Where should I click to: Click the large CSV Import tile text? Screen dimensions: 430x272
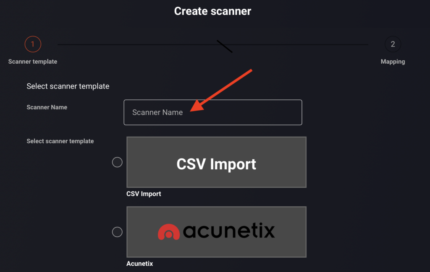click(216, 164)
